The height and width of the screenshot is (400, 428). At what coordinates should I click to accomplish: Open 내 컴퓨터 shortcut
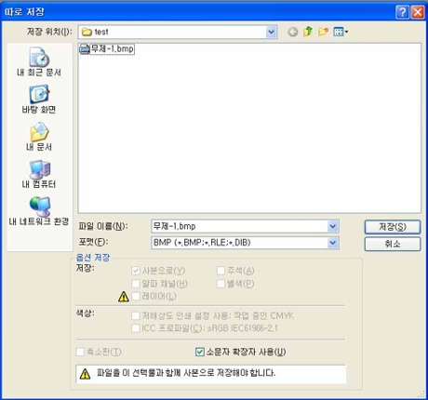click(39, 174)
